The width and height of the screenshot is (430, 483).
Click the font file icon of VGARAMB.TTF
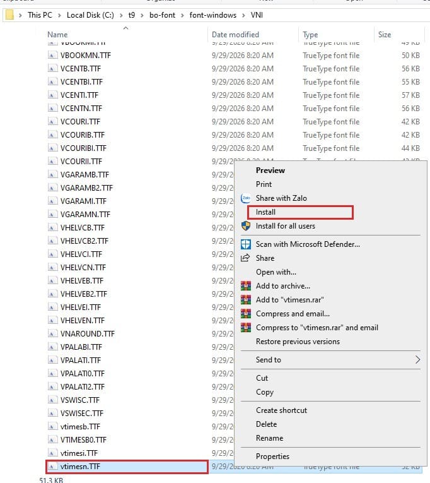point(52,175)
